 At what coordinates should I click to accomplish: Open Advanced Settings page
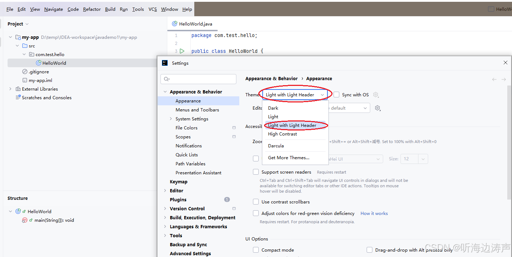pos(190,253)
